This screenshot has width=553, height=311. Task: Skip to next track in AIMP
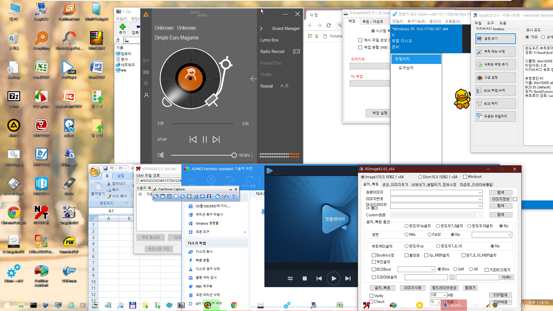point(216,140)
